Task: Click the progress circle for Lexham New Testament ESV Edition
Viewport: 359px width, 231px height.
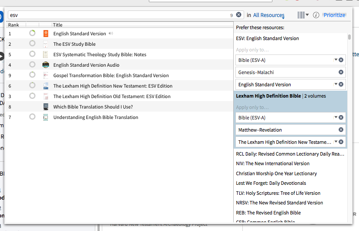Action: [32, 85]
